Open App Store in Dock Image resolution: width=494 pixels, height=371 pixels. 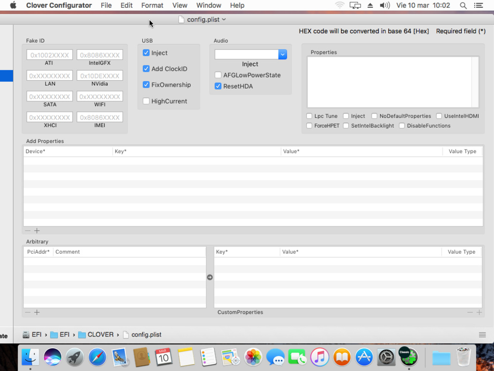tap(364, 357)
